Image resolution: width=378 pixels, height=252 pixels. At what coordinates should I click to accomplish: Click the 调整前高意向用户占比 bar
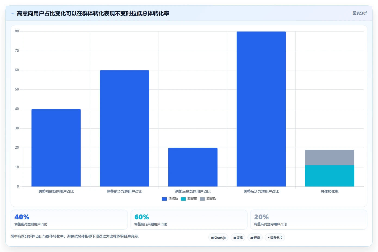point(56,148)
